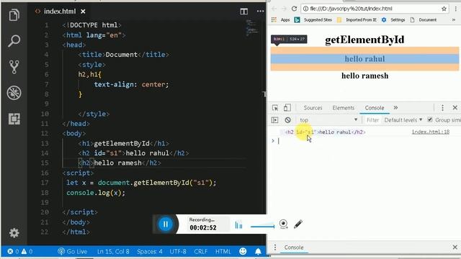Pause the screen recording

[165, 224]
